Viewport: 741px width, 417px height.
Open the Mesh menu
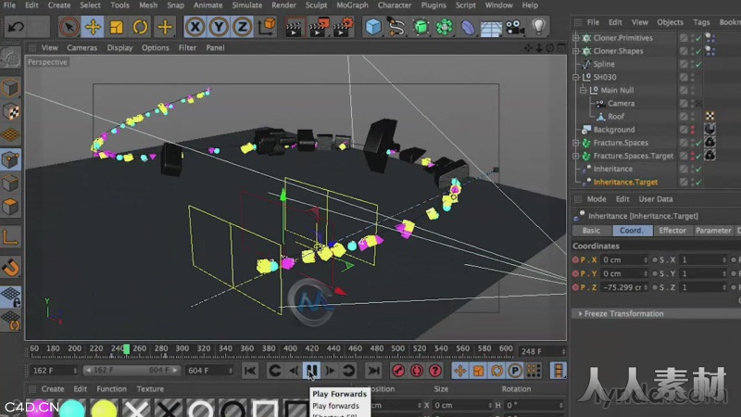148,6
